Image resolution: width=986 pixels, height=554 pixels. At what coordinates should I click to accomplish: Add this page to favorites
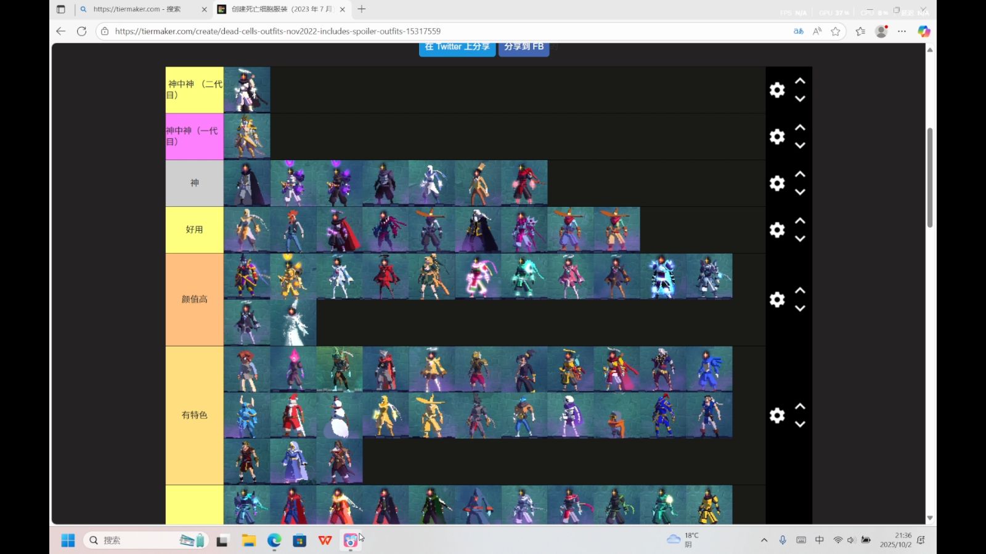(x=836, y=31)
